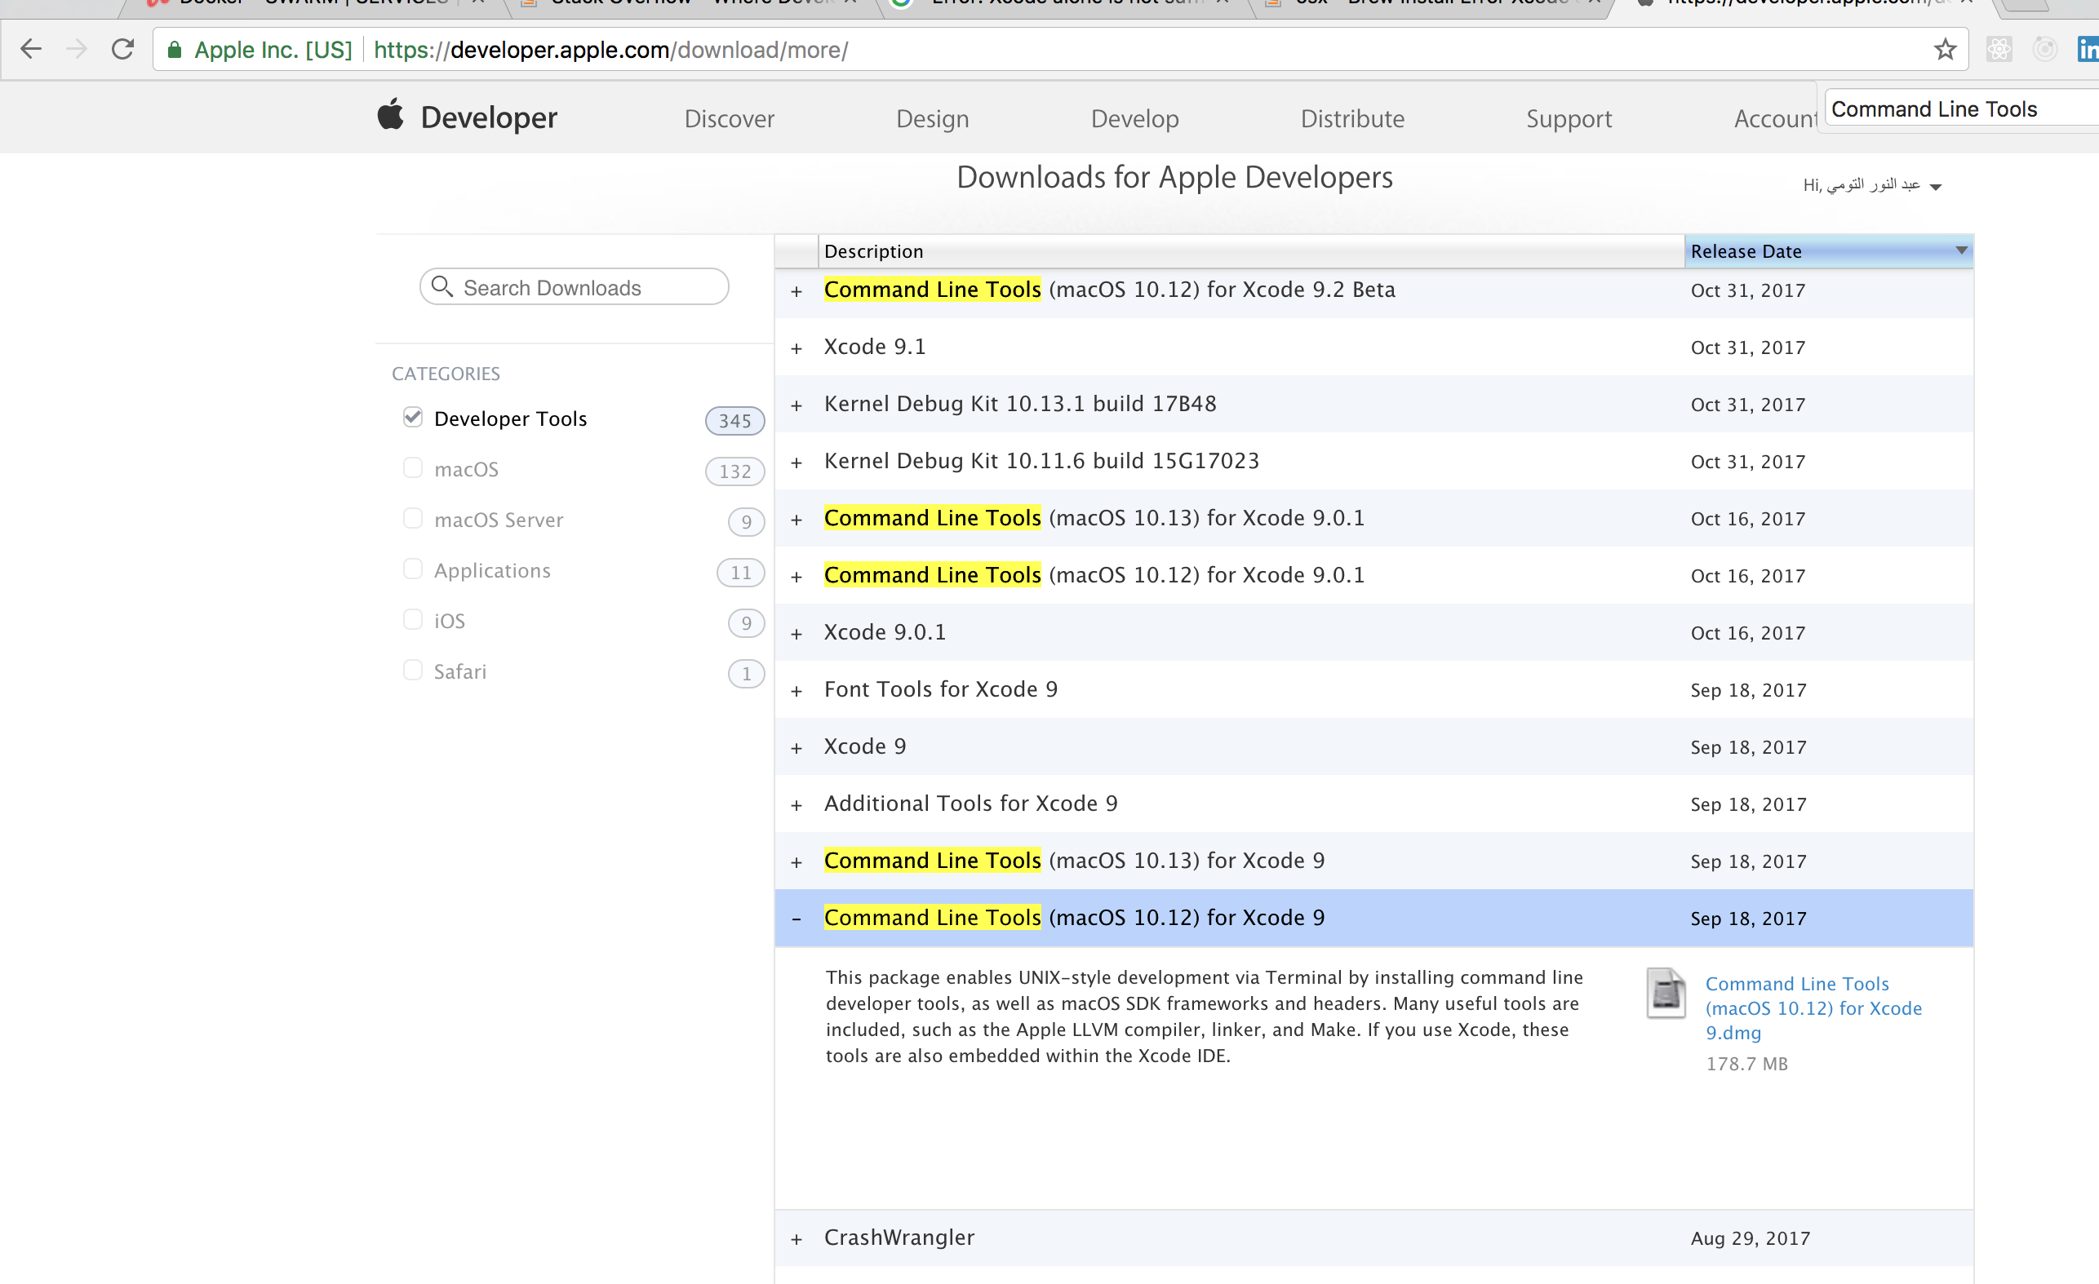Sort by Release Date column

[1828, 251]
